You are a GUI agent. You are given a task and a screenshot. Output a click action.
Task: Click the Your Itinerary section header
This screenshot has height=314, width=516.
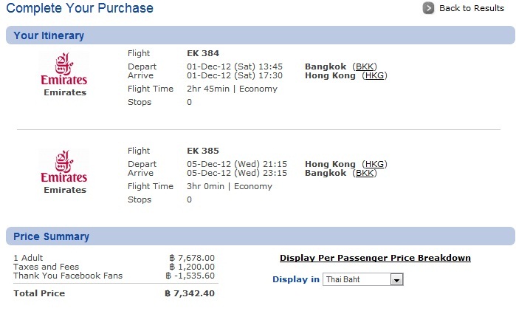[261, 35]
